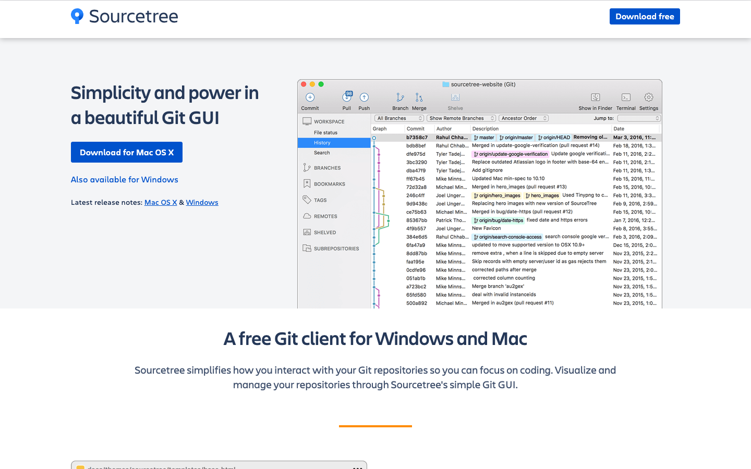This screenshot has height=469, width=751.
Task: Click the Branches sidebar icon
Action: pyautogui.click(x=307, y=168)
